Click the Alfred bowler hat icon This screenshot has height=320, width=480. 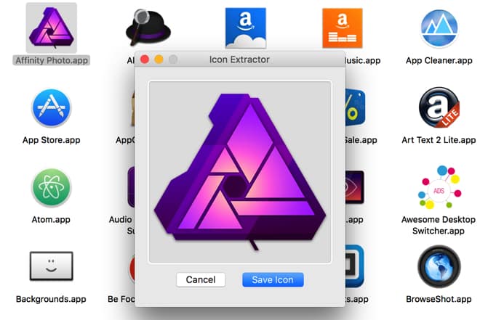pyautogui.click(x=148, y=28)
